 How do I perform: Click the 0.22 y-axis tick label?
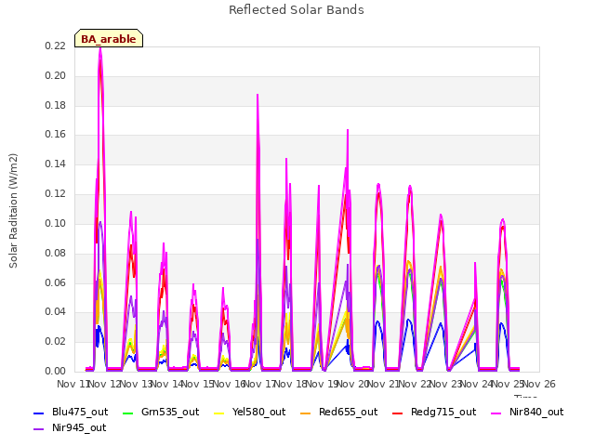click(x=56, y=46)
